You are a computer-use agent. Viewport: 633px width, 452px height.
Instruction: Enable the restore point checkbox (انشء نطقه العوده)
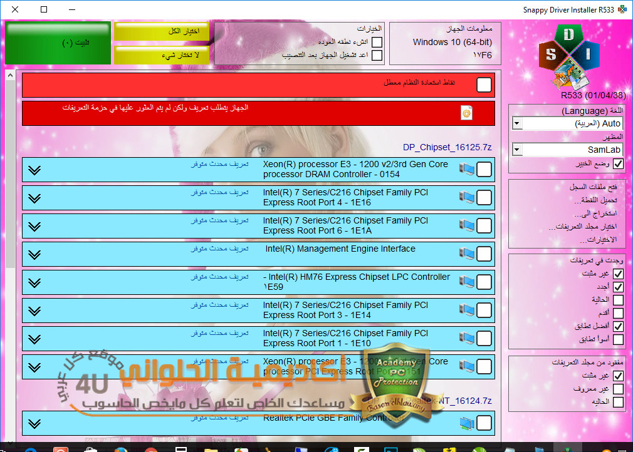click(377, 42)
